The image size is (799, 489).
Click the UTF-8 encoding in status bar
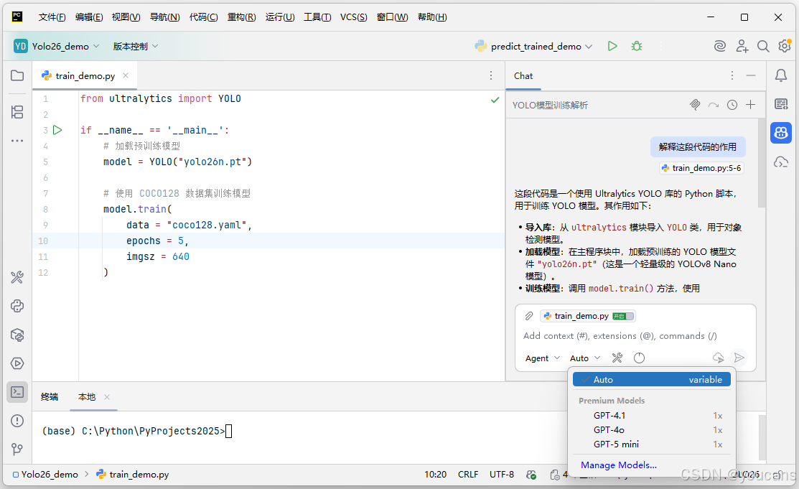tap(501, 474)
